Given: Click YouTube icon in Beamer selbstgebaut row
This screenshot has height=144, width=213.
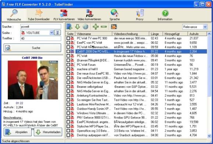Looking at the screenshot, I should pos(72,87).
